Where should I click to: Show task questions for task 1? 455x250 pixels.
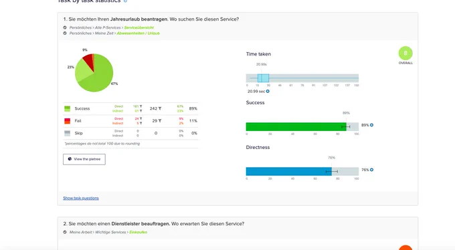click(81, 198)
